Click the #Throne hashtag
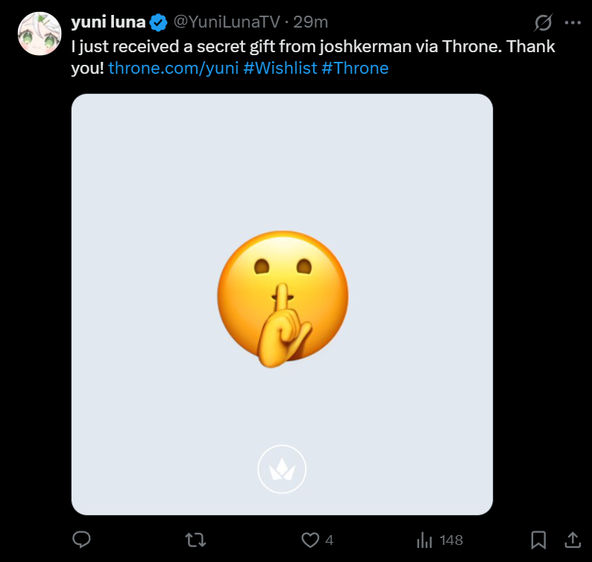 tap(355, 68)
